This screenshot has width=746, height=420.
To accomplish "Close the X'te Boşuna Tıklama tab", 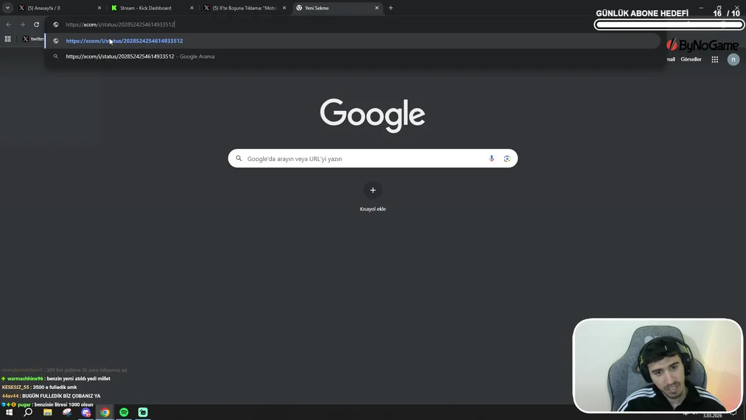I will pyautogui.click(x=284, y=8).
